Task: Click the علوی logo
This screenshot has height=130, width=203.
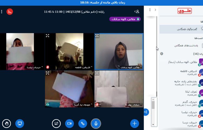Action: pos(185,11)
